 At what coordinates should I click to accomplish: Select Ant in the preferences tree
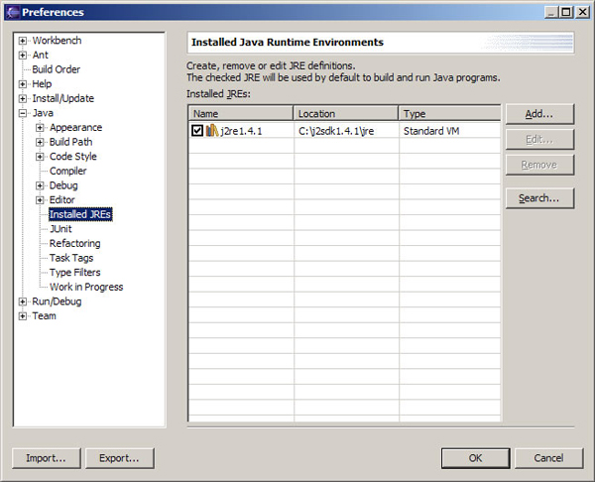pos(41,55)
